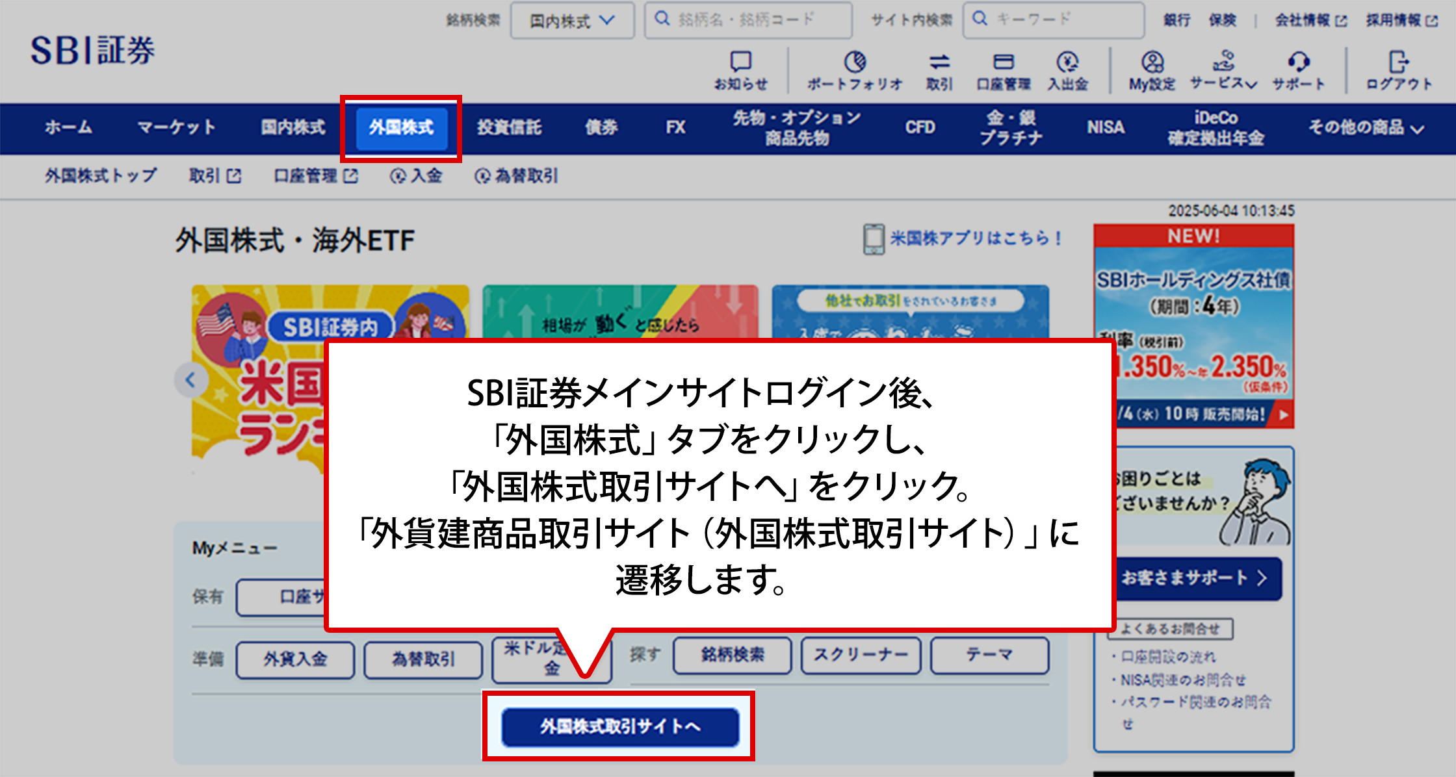Screen dimensions: 1456x777
Task: Open the 銀行 link
Action: coord(1176,20)
